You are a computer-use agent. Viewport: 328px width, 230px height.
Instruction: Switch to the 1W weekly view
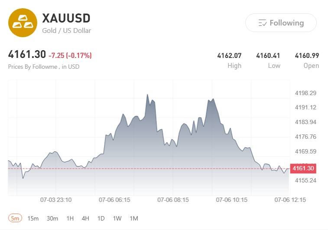click(x=117, y=218)
